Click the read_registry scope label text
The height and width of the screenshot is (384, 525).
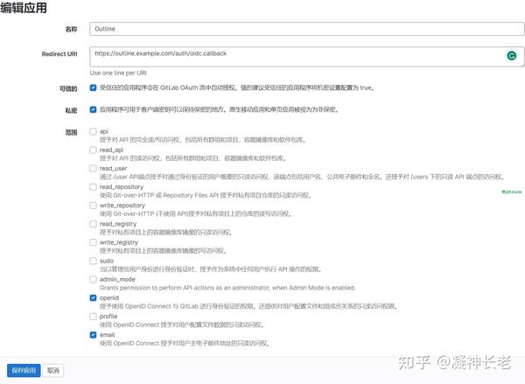coord(118,224)
